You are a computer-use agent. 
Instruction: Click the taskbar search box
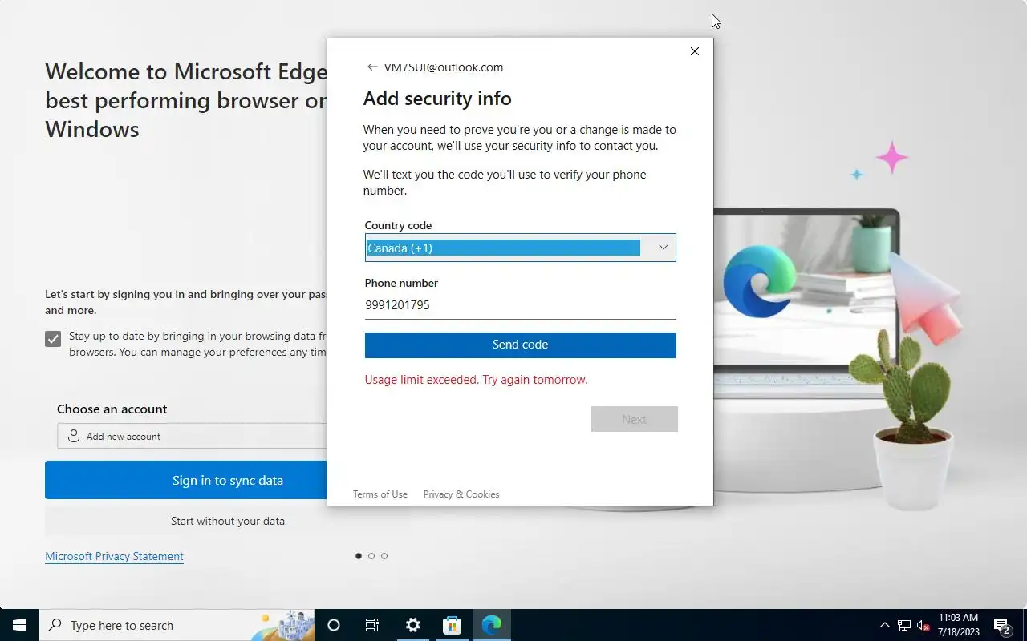coord(177,625)
